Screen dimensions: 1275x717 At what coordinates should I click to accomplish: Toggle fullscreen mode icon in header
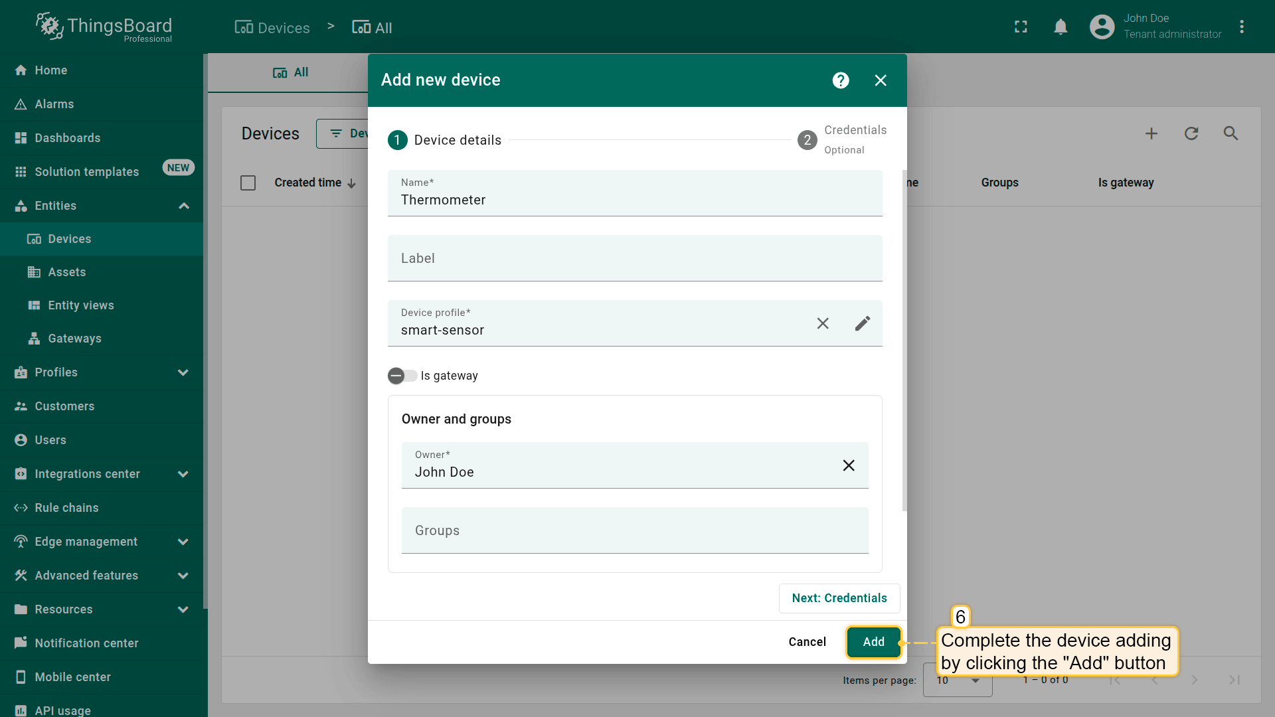[x=1021, y=27]
